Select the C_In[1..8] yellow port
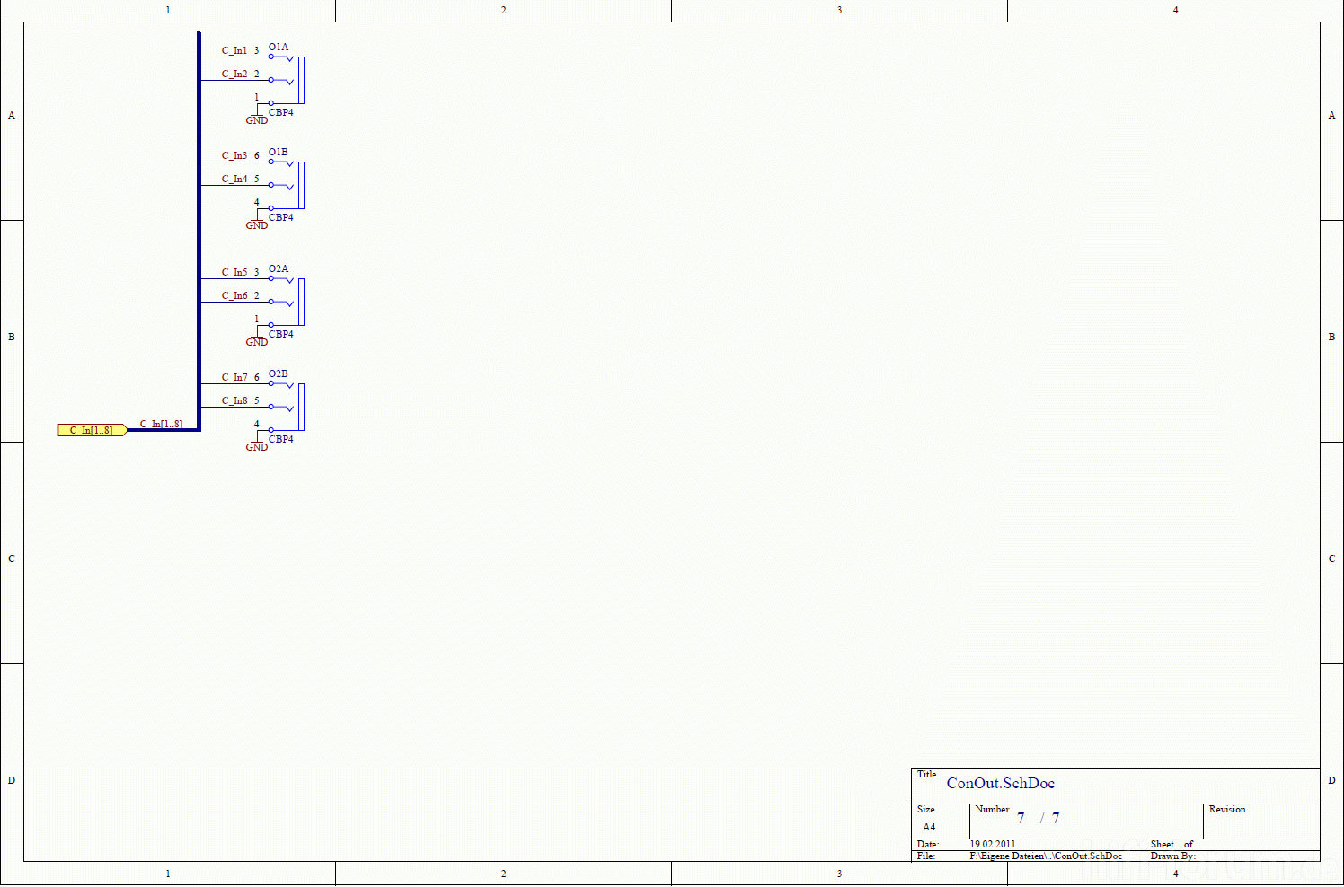The width and height of the screenshot is (1344, 887). [92, 430]
